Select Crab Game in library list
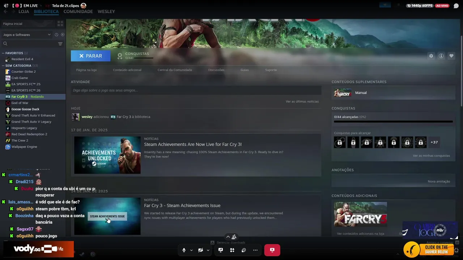This screenshot has height=260, width=463. [20, 78]
